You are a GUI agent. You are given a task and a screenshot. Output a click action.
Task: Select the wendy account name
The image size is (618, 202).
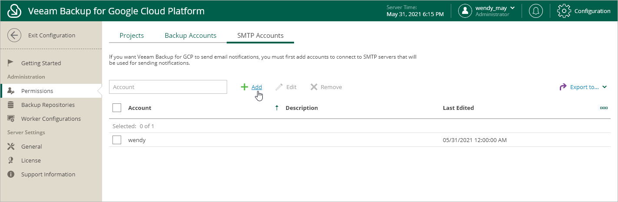(x=137, y=140)
